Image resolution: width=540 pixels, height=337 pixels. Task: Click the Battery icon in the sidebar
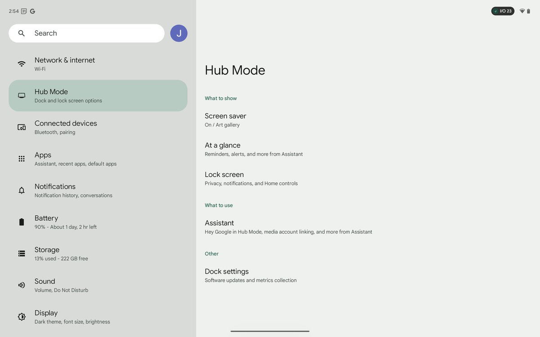point(21,221)
